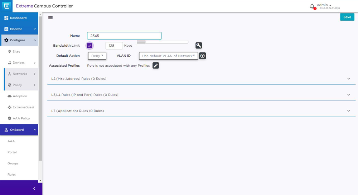
Task: Select AAA Policy in the sidebar
Action: [21, 118]
